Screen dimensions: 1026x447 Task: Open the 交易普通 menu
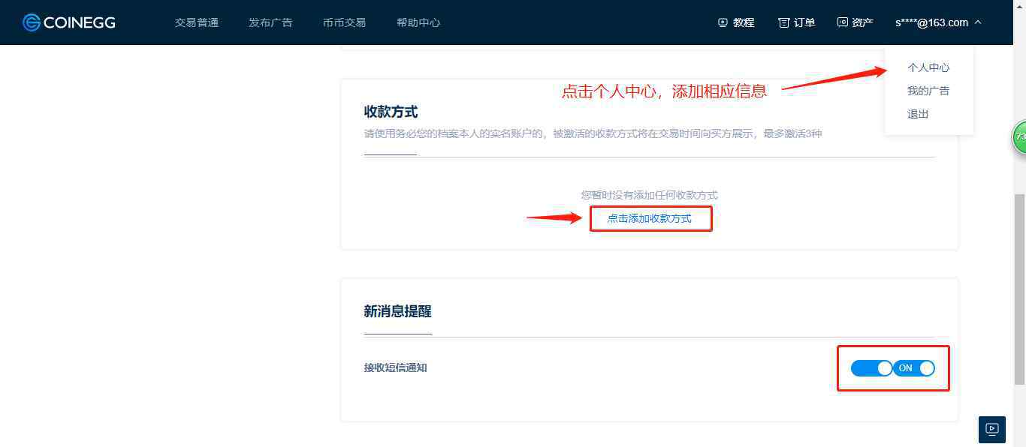pyautogui.click(x=197, y=22)
